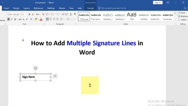Open font color dropdown arrow
Viewport: 188px width, 106px height.
pyautogui.click(x=43, y=19)
